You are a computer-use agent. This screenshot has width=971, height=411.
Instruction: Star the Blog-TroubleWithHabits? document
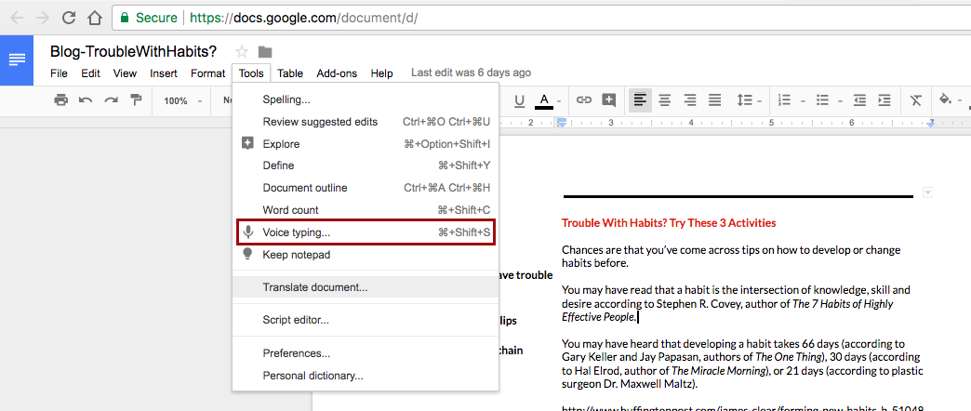click(242, 52)
